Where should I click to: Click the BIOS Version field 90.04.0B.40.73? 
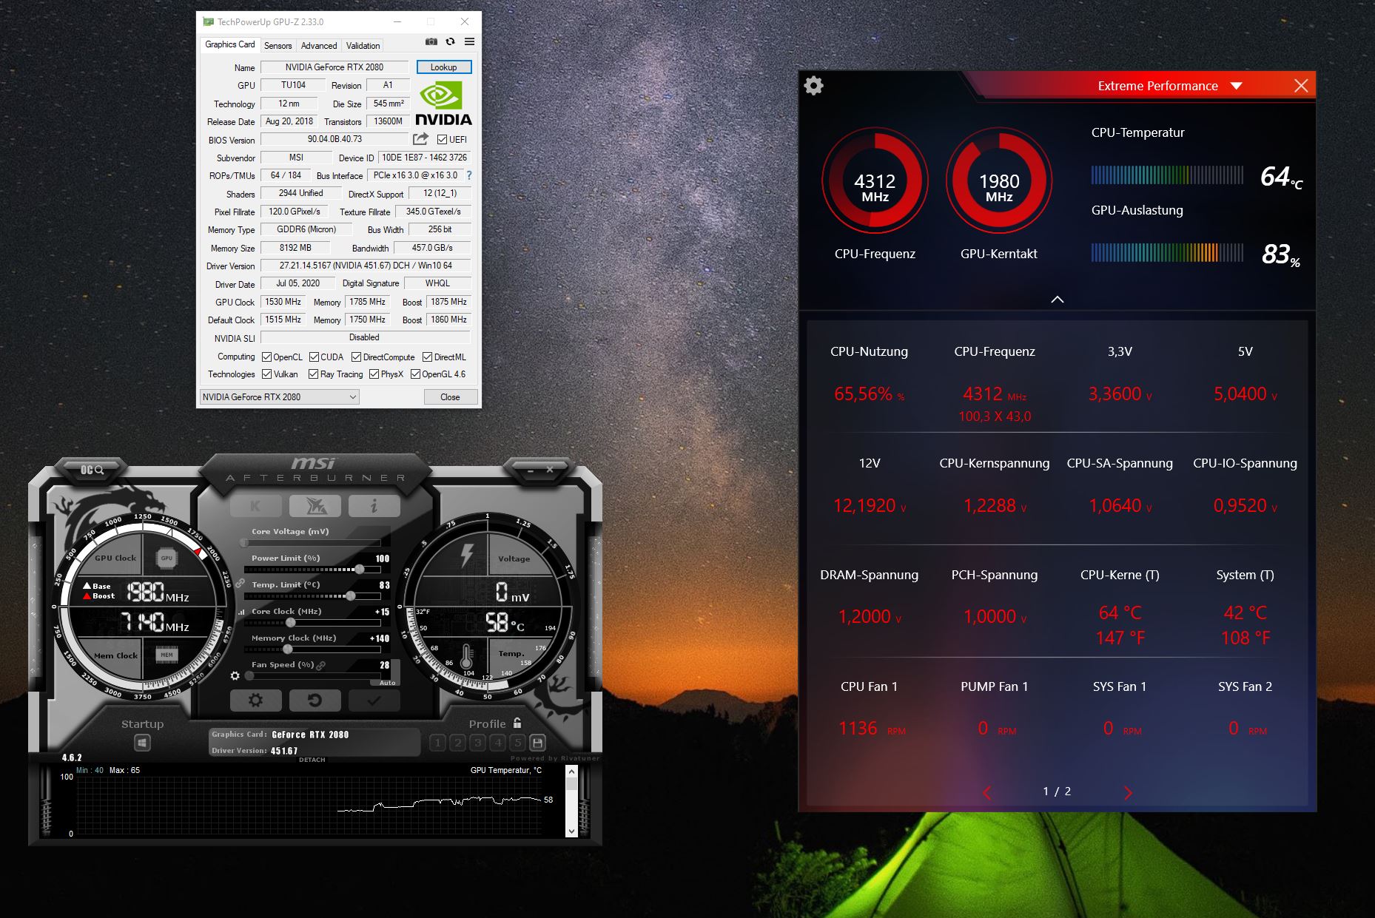coord(334,139)
